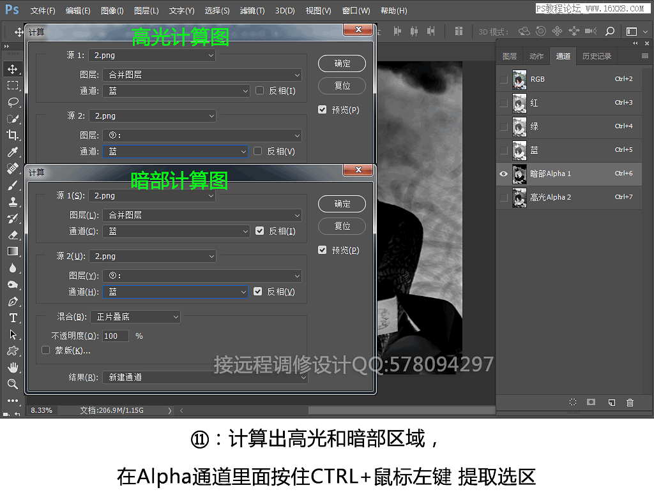The image size is (654, 497).
Task: Select the Type tool
Action: click(x=13, y=318)
